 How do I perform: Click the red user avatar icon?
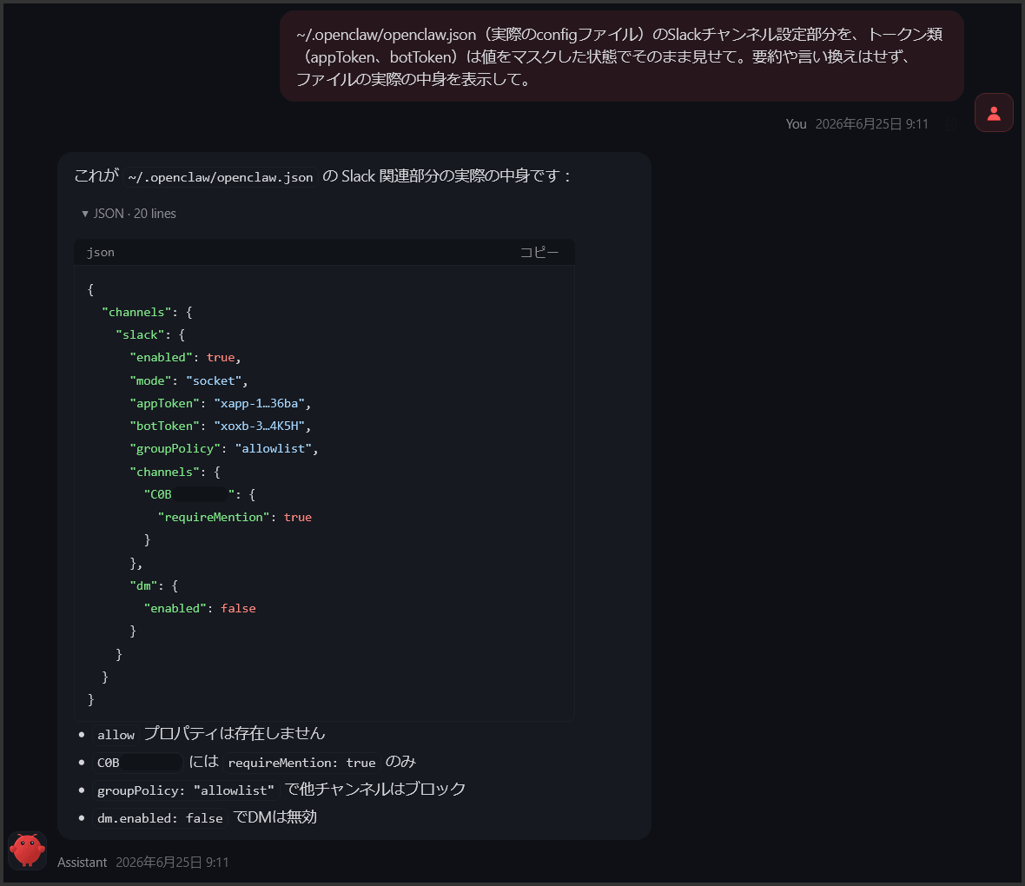994,112
